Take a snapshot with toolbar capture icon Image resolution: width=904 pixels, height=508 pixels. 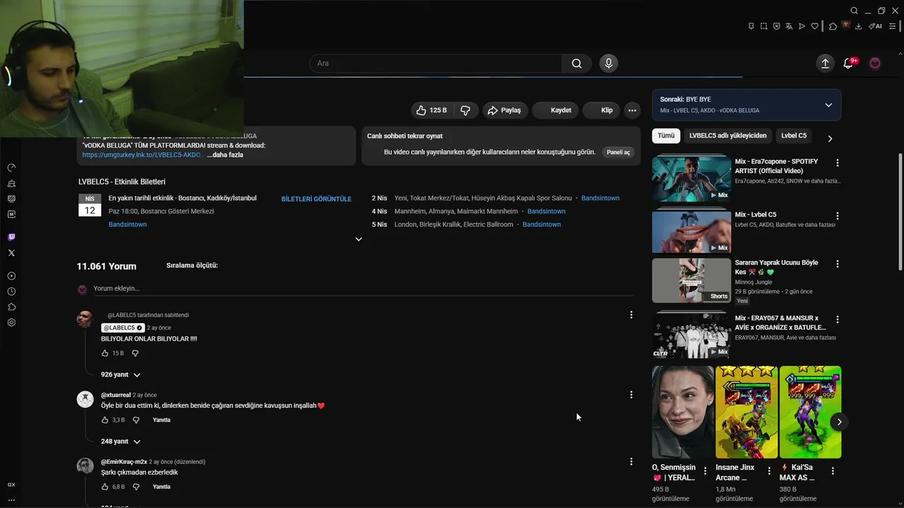coord(763,26)
